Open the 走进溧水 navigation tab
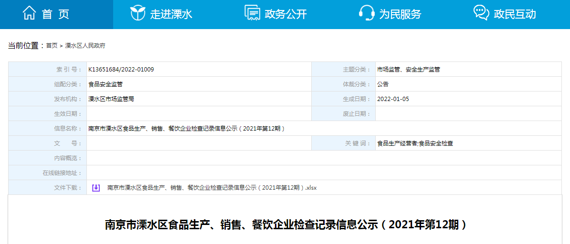Screen dimensions: 570x244 171,14
